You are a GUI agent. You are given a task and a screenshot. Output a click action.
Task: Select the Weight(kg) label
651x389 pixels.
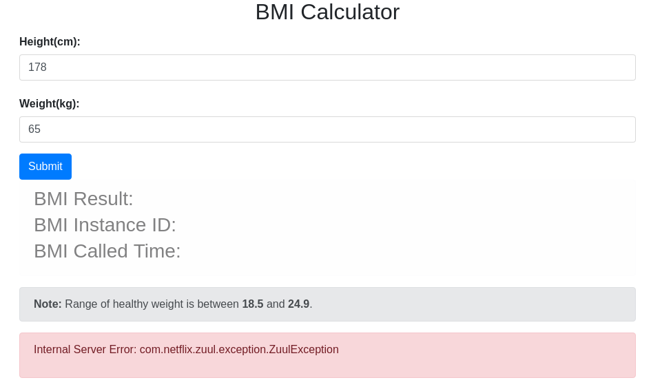(x=49, y=104)
